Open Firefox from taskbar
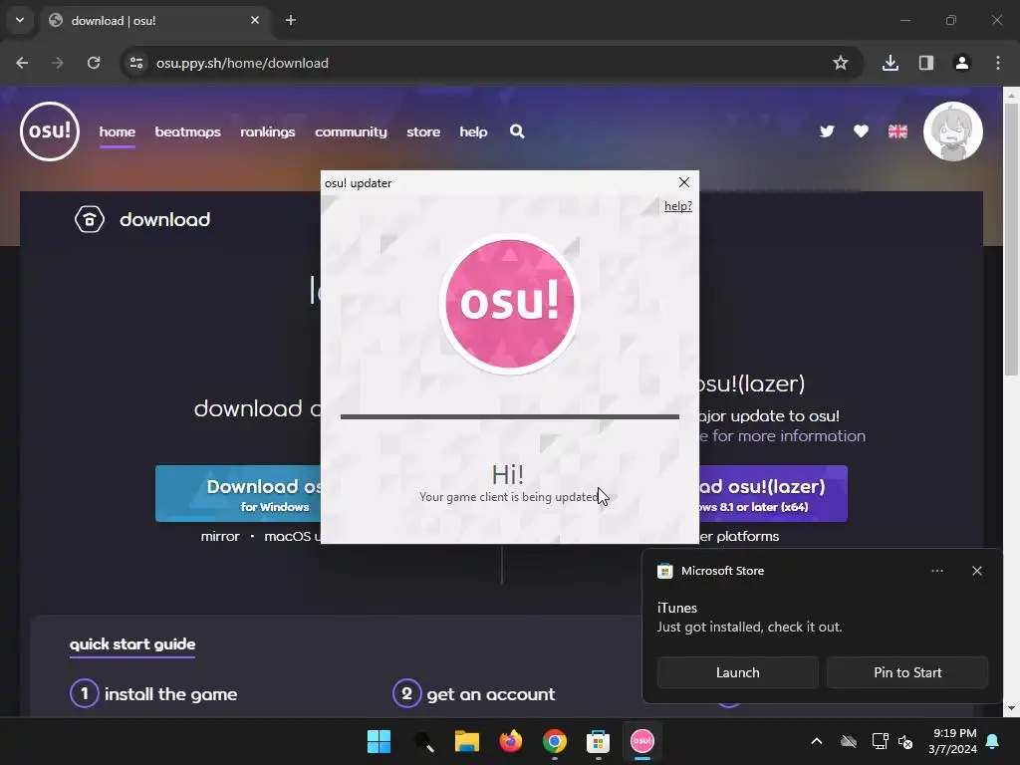This screenshot has width=1020, height=765. click(511, 741)
